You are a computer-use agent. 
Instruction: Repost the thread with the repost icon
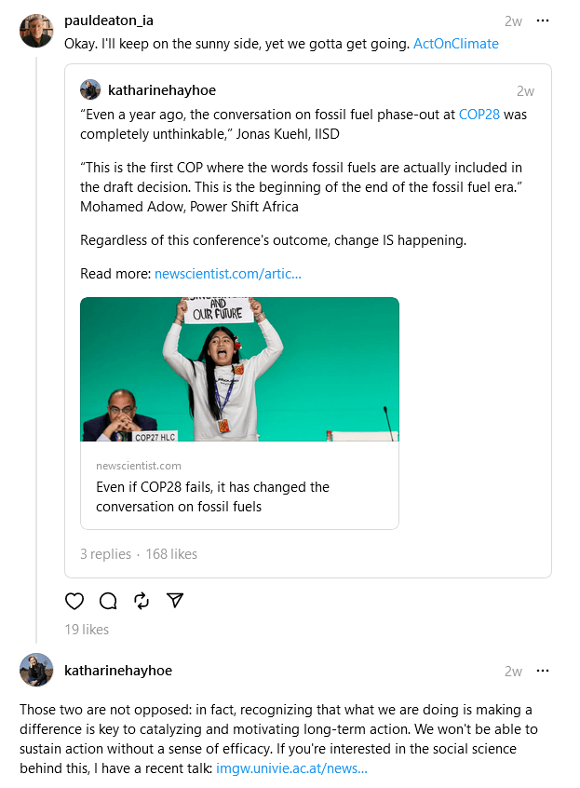142,601
